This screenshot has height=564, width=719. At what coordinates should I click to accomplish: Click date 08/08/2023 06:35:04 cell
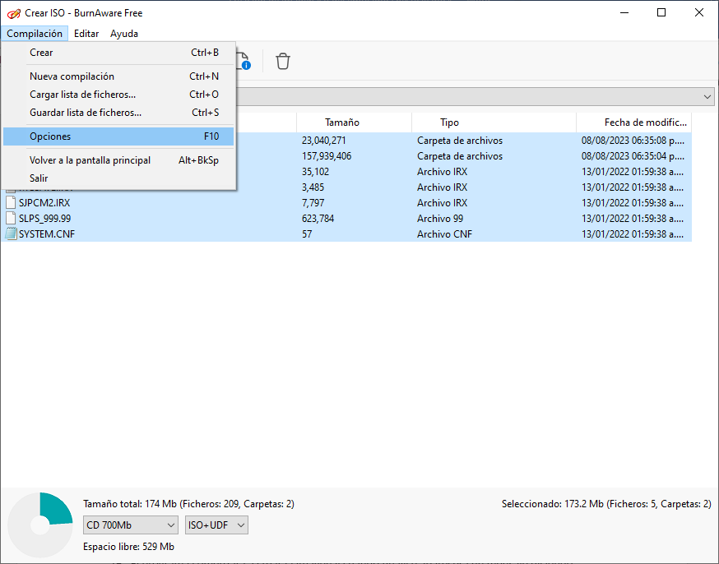coord(633,155)
